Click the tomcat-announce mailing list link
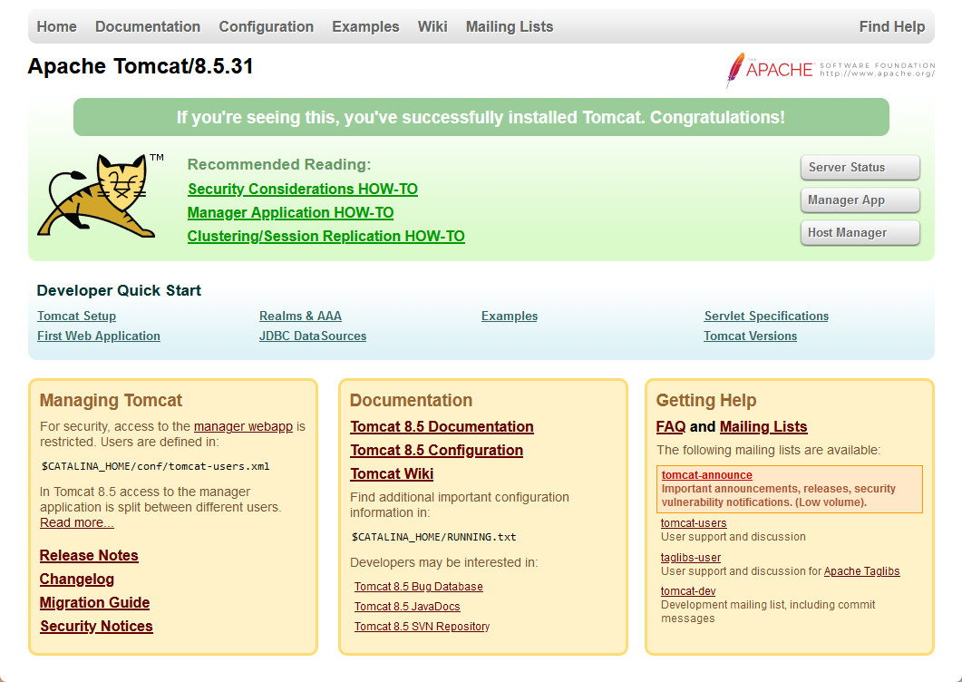 point(706,475)
